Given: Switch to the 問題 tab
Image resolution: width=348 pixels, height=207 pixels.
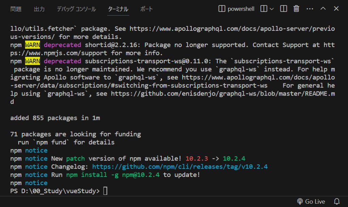Looking at the screenshot, I should click(16, 9).
